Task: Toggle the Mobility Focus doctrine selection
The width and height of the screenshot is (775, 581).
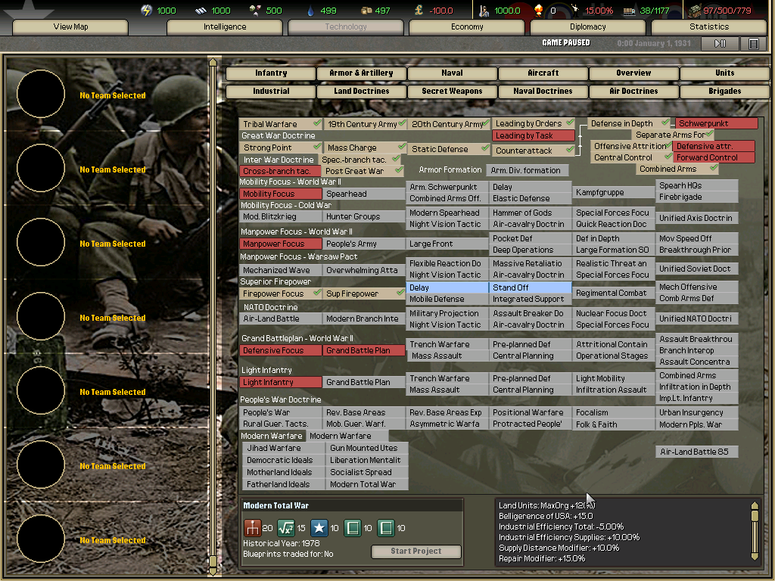Action: 280,194
